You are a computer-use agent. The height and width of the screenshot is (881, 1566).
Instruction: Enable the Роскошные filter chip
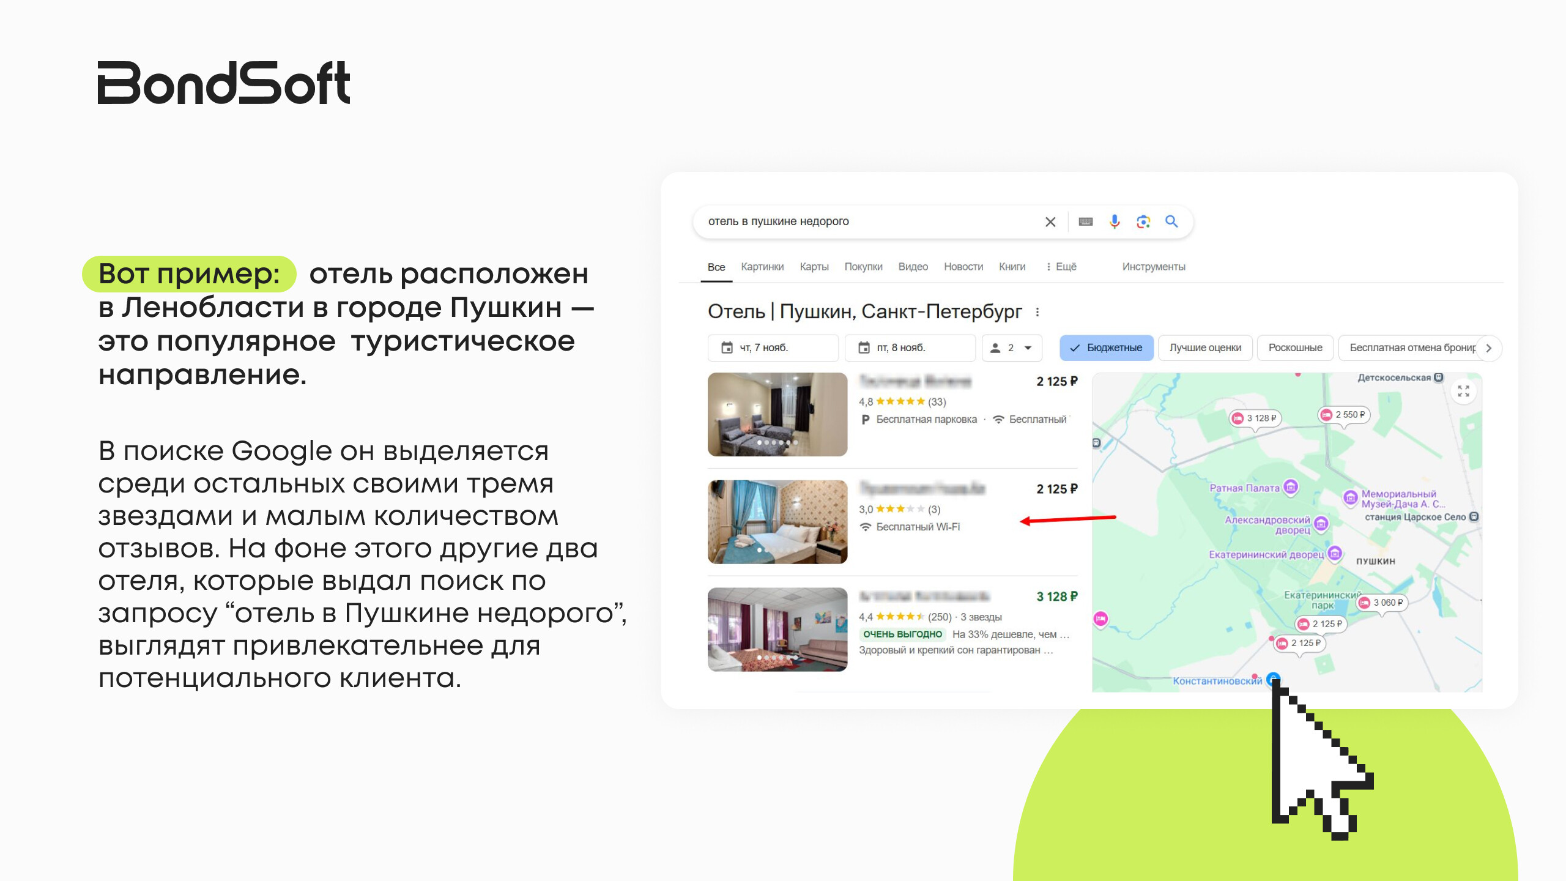(1295, 348)
